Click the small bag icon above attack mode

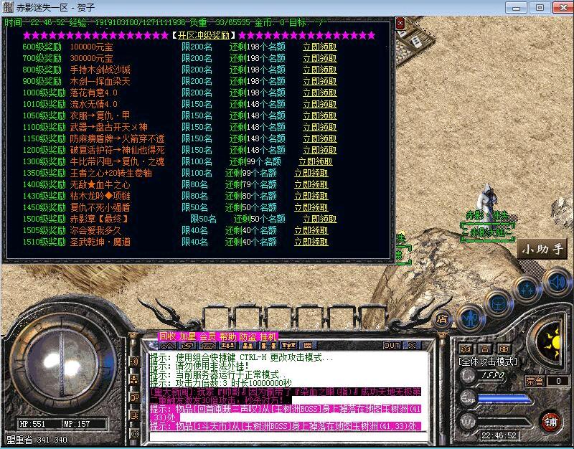(x=504, y=349)
